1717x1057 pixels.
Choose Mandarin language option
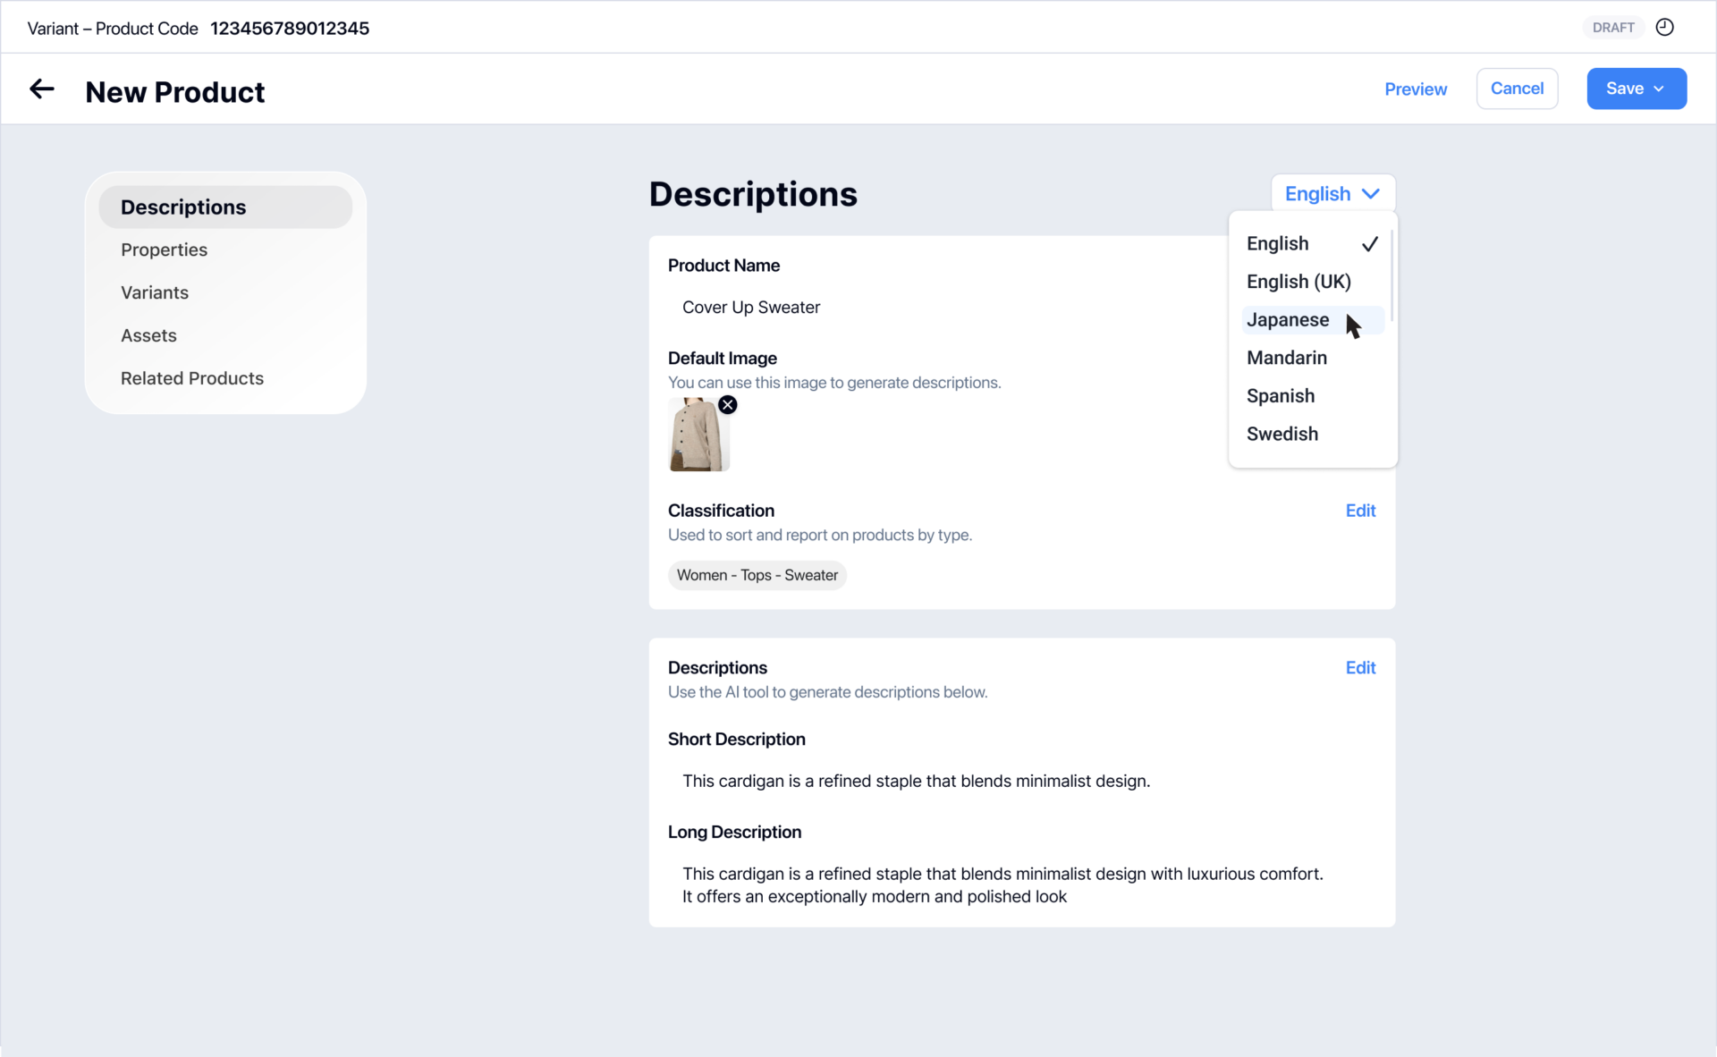point(1286,358)
